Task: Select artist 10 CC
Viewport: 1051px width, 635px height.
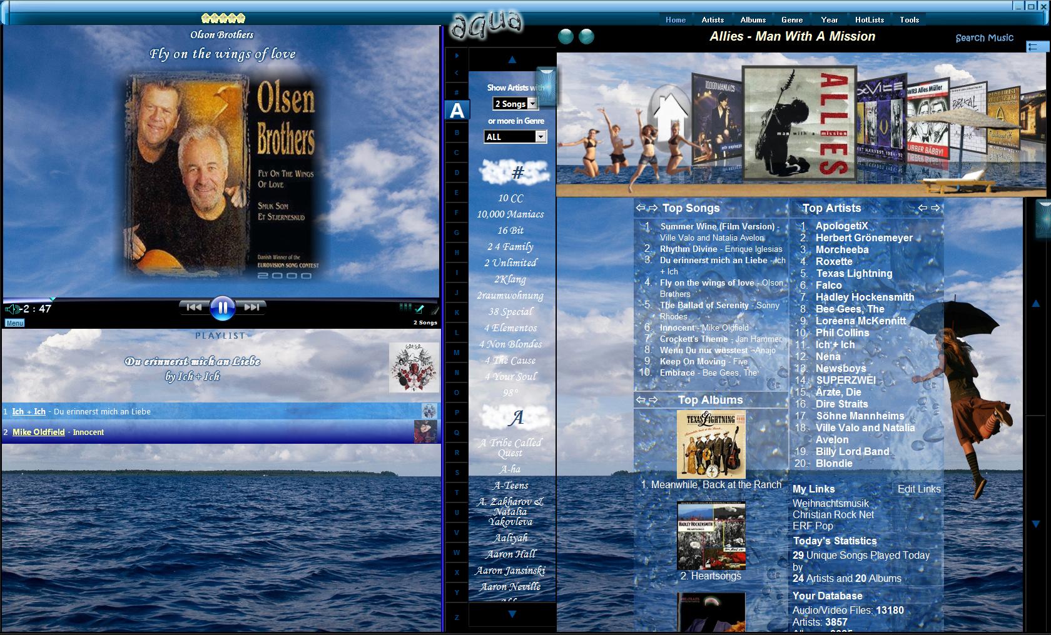Action: (510, 198)
